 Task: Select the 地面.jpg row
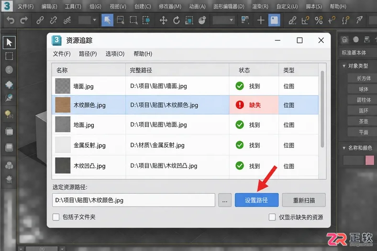click(185, 125)
